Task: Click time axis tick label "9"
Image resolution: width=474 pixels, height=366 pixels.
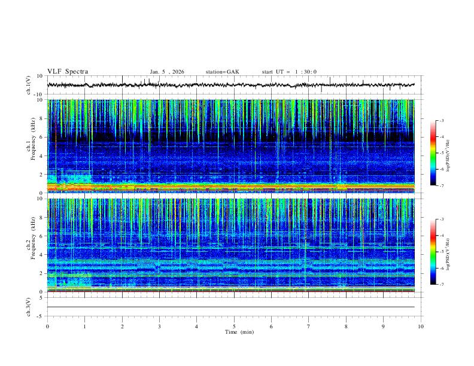Action: tap(383, 327)
